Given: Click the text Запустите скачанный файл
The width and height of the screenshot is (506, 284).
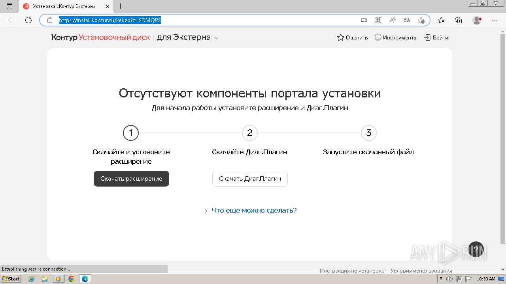Looking at the screenshot, I should coord(368,152).
